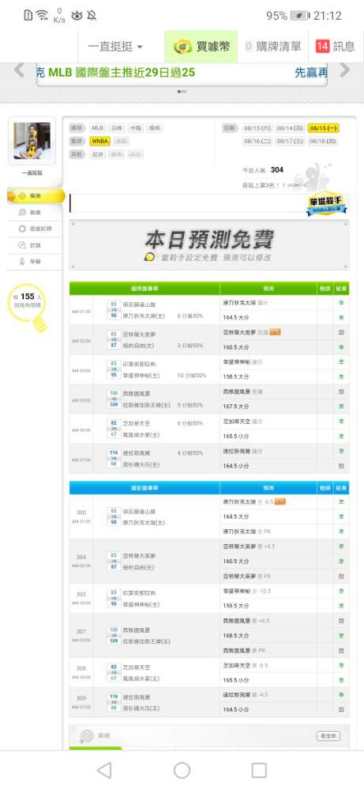Choose date 08/13 (六)
364x791 pixels.
pos(257,128)
